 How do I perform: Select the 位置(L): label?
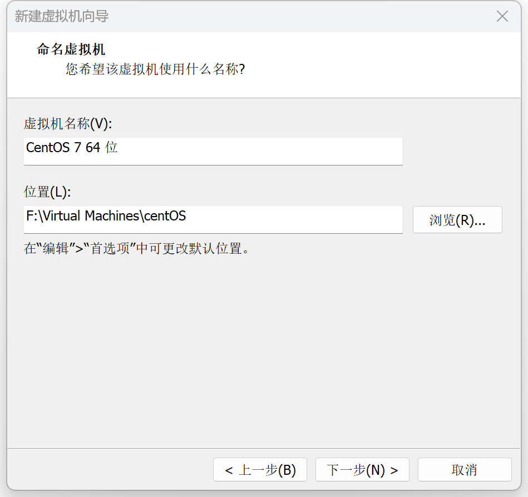point(47,192)
